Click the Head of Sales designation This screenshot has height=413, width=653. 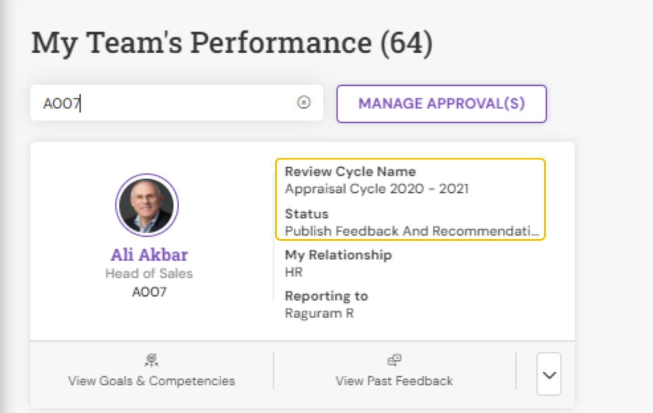(149, 274)
